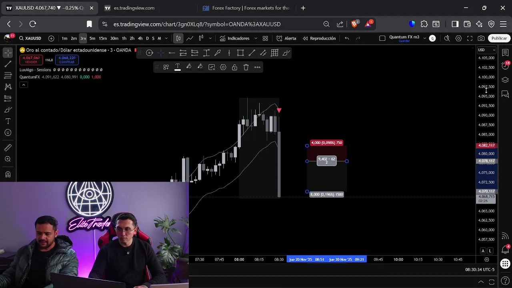Click the drawing templates icon in floating toolbar
The height and width of the screenshot is (288, 512).
click(166, 67)
